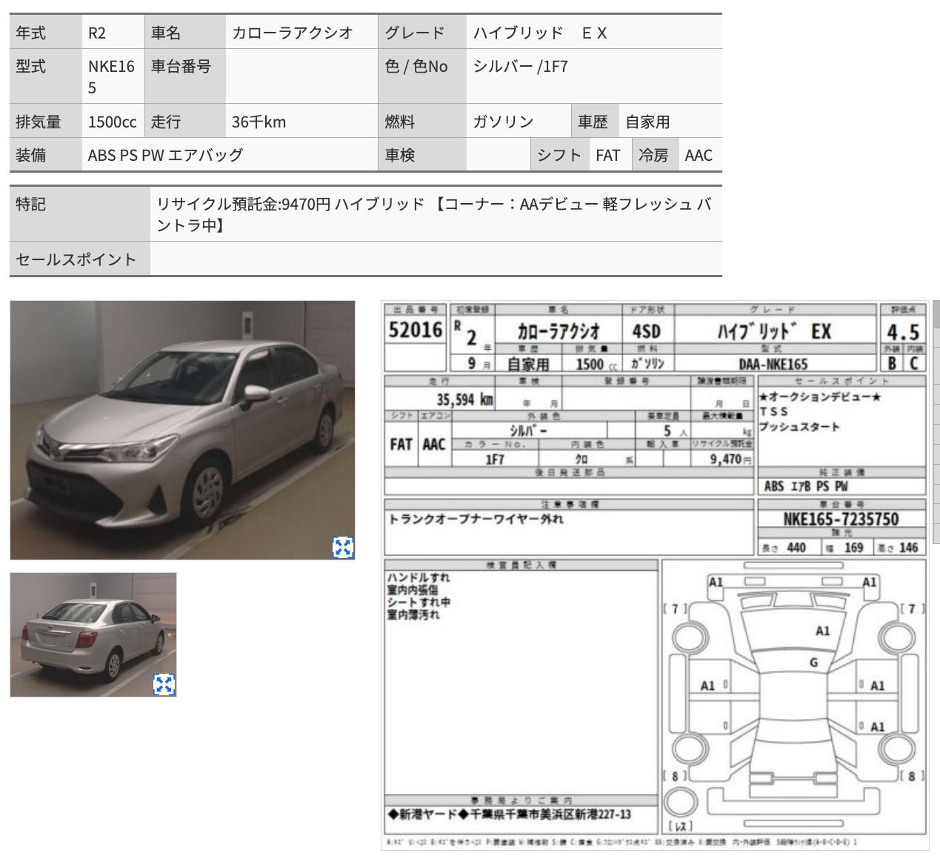This screenshot has width=940, height=862.
Task: Click the 35,594 km reading on the sheet
Action: point(464,399)
